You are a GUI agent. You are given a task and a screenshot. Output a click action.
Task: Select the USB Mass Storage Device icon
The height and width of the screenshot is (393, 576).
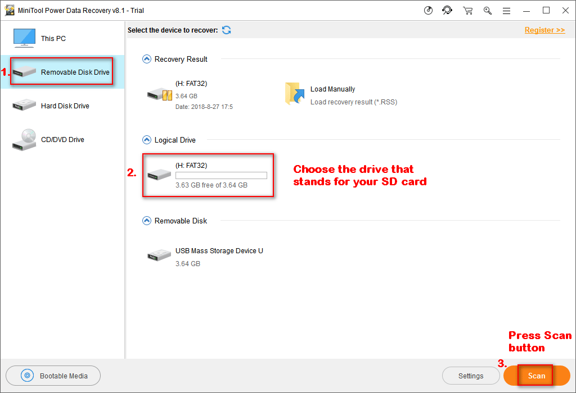pyautogui.click(x=159, y=255)
